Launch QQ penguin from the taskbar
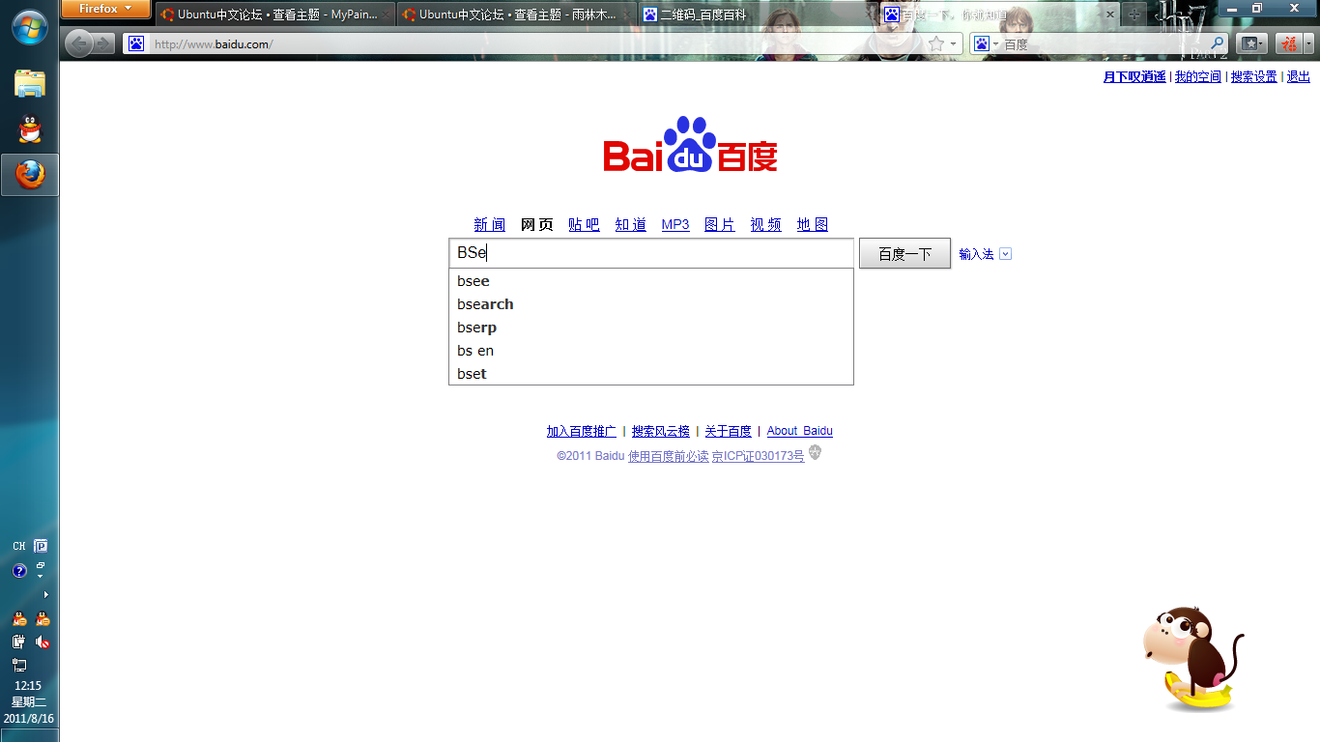The width and height of the screenshot is (1320, 742). pyautogui.click(x=30, y=129)
